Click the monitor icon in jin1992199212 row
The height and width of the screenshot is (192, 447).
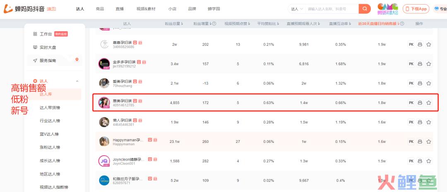pyautogui.click(x=420, y=64)
